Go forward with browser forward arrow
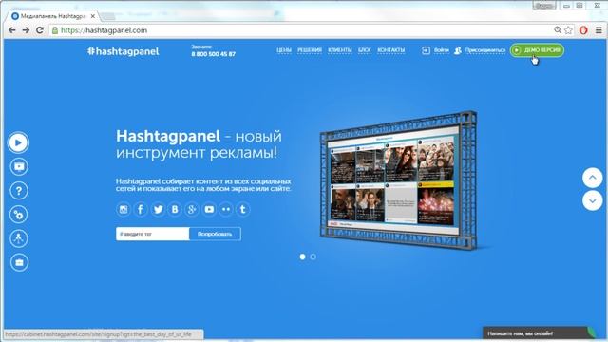The image size is (608, 342). [x=26, y=30]
